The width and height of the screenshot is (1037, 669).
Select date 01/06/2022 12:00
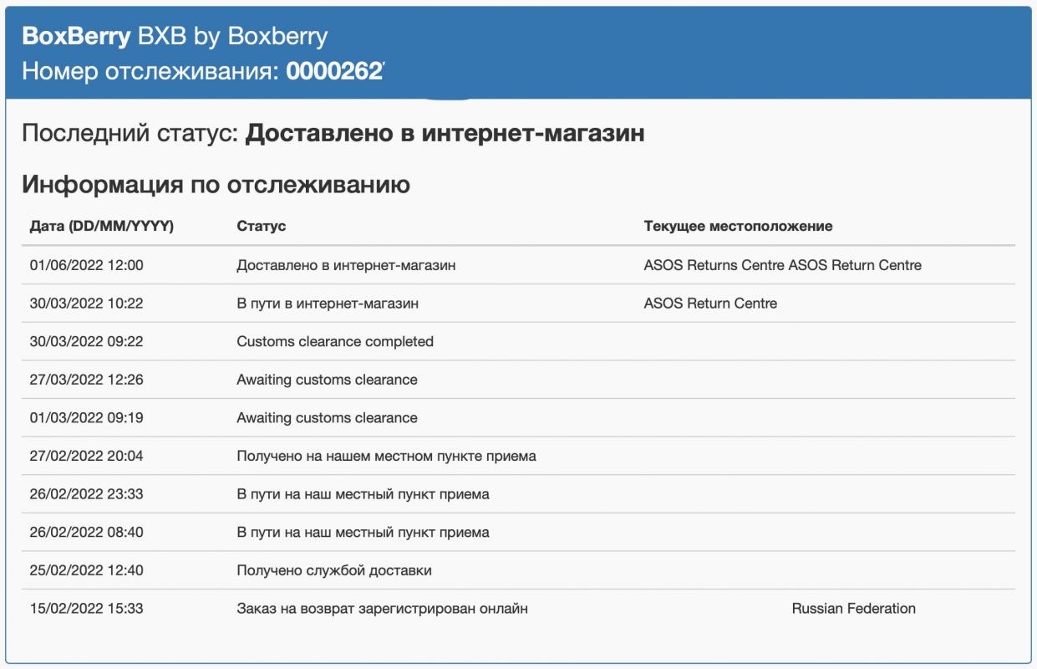(86, 265)
